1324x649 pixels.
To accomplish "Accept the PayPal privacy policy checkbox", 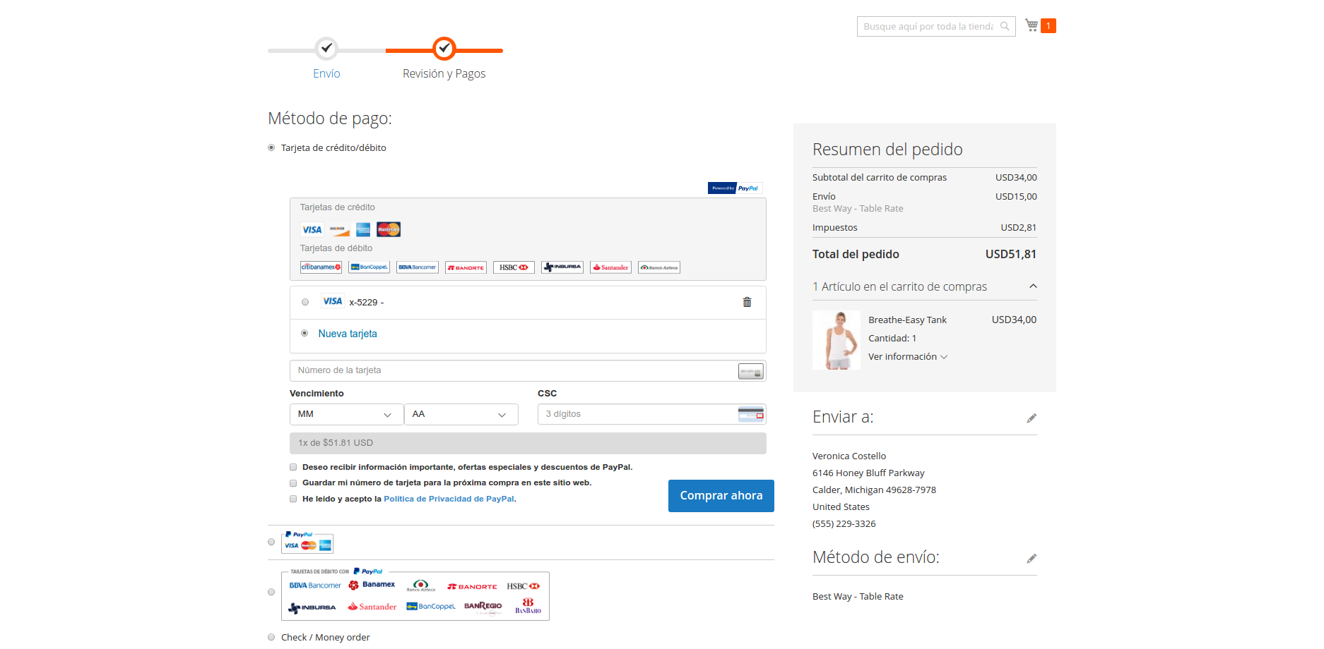I will pos(293,499).
